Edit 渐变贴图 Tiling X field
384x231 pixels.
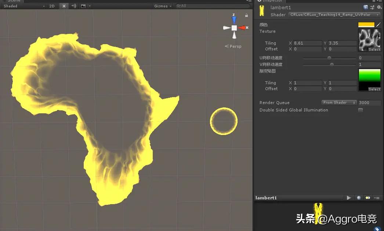(308, 83)
